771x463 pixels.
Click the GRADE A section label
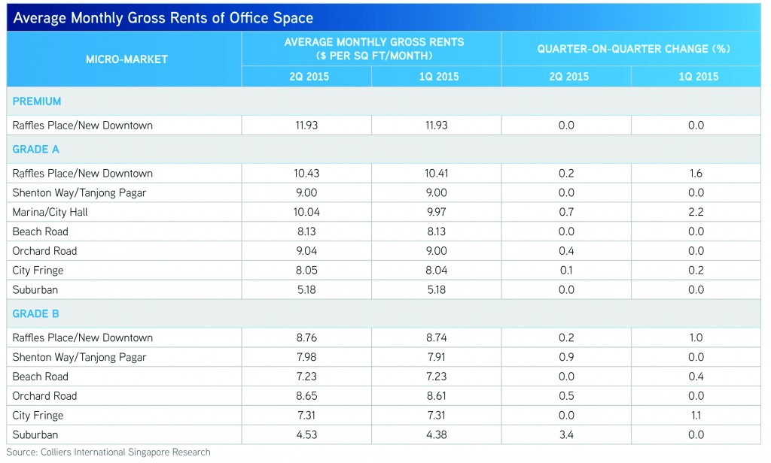pos(35,150)
